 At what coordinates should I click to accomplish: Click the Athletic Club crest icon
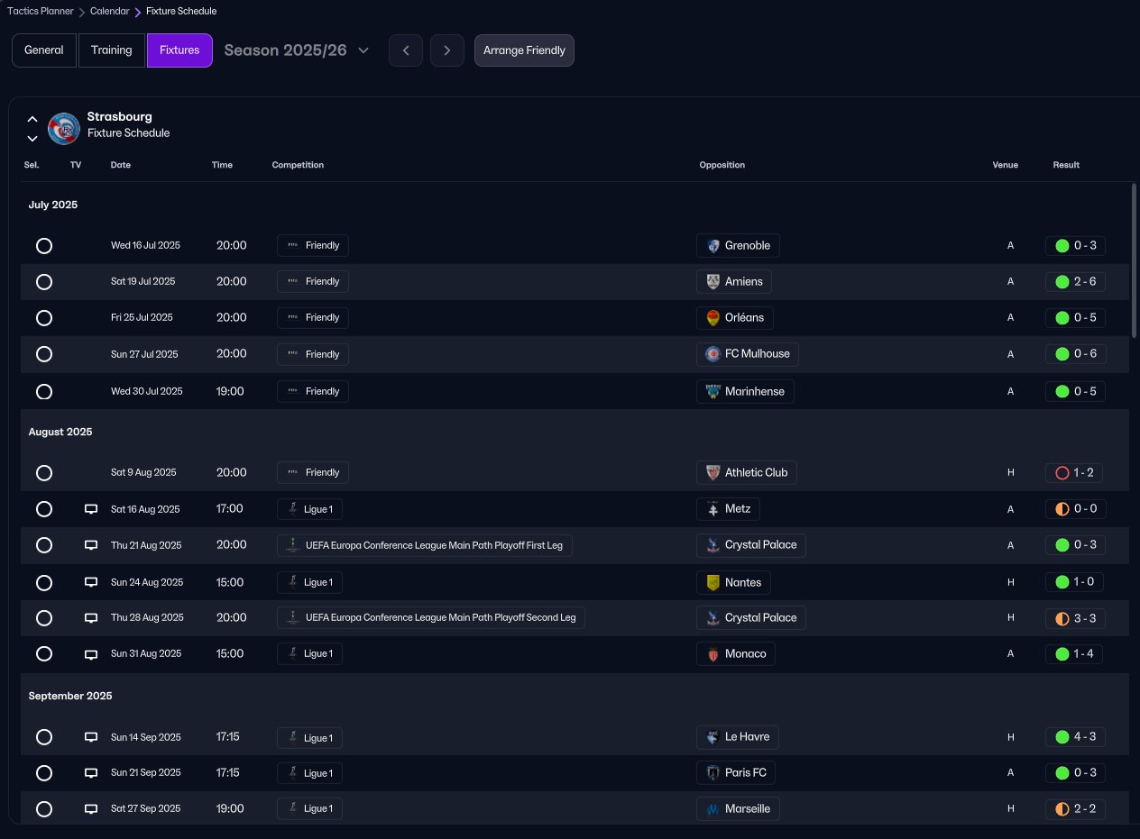point(712,473)
